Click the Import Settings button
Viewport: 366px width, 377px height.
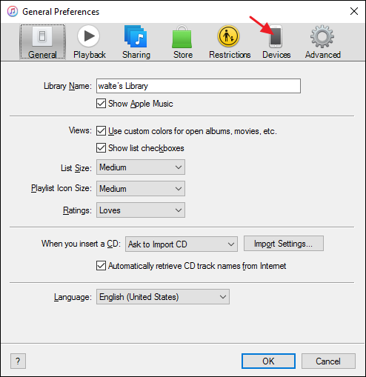click(284, 244)
